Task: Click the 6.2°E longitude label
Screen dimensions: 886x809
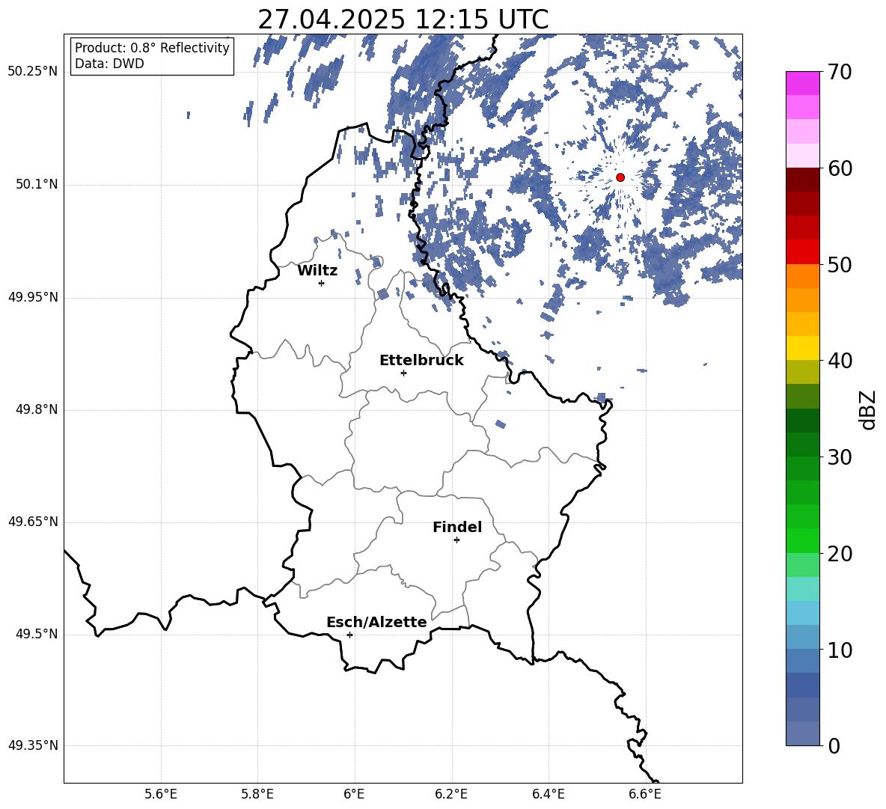Action: pos(451,794)
